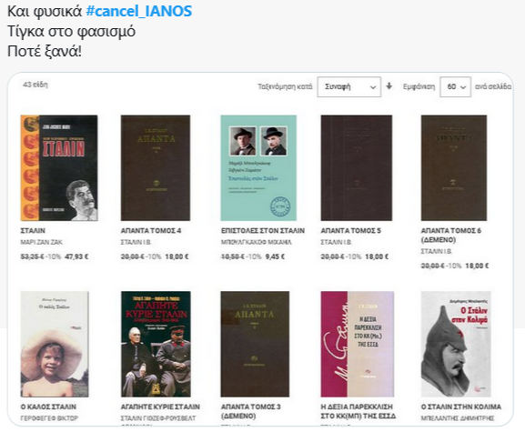This screenshot has width=525, height=432.
Task: Open the ΕΠΙΣΤΟΛΕΣ ΣΤΟΝ ΣΤΑΛΙΝ title link
Action: pos(263,231)
